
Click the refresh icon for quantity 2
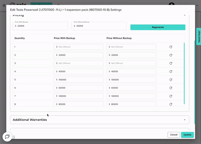pos(171,55)
